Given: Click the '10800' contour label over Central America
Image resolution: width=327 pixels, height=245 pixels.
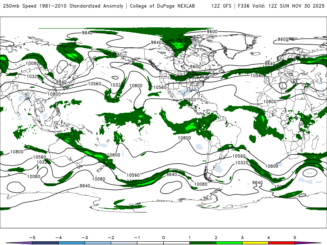Looking at the screenshot, I should 189,100.
